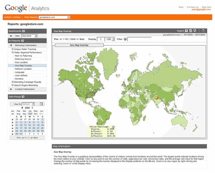Click Next below the calendar
The width and height of the screenshot is (215, 173).
click(x=35, y=138)
